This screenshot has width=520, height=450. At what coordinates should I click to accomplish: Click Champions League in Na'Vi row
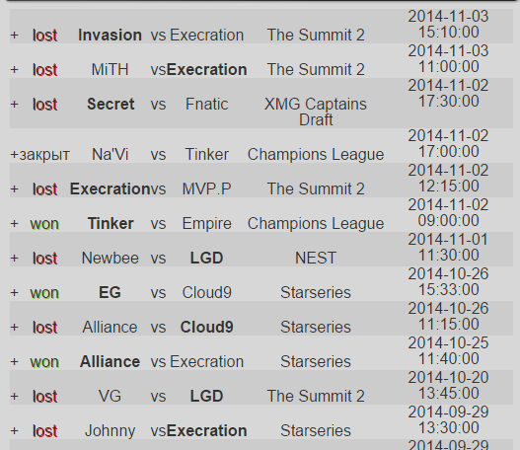tap(316, 155)
